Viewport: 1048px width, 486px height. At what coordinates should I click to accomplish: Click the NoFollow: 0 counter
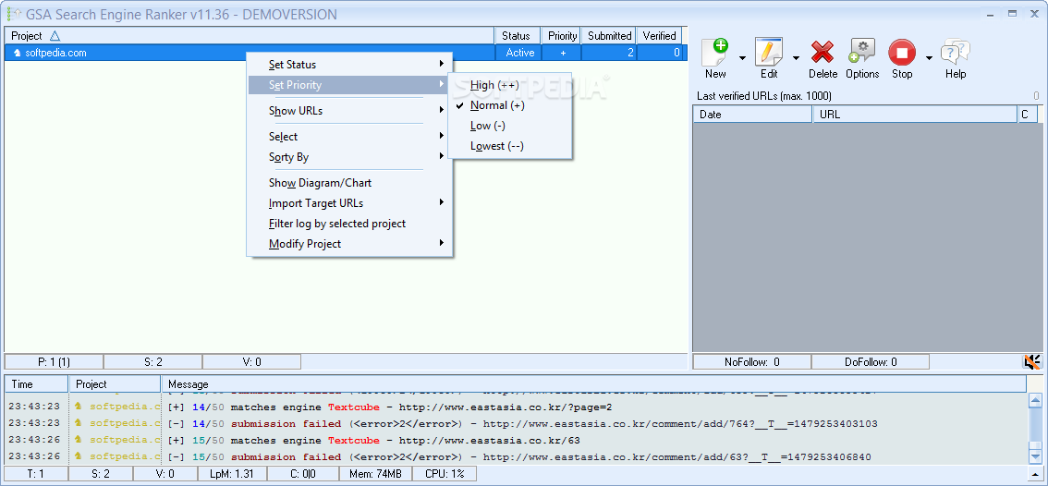tap(752, 361)
